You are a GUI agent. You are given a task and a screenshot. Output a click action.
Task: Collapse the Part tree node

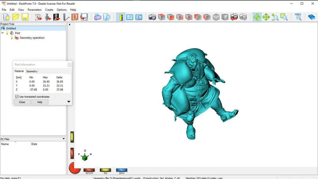pos(2,33)
